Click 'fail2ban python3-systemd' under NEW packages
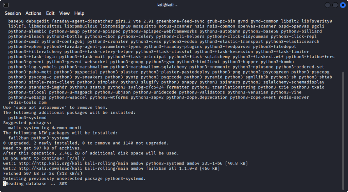The height and width of the screenshot is (192, 348). click(x=39, y=138)
